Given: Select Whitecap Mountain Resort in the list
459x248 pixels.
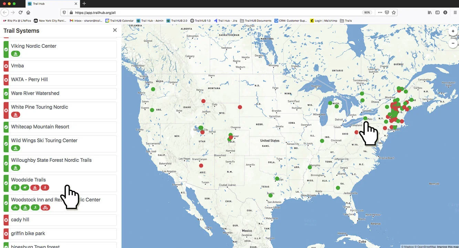Looking at the screenshot, I should (60, 127).
